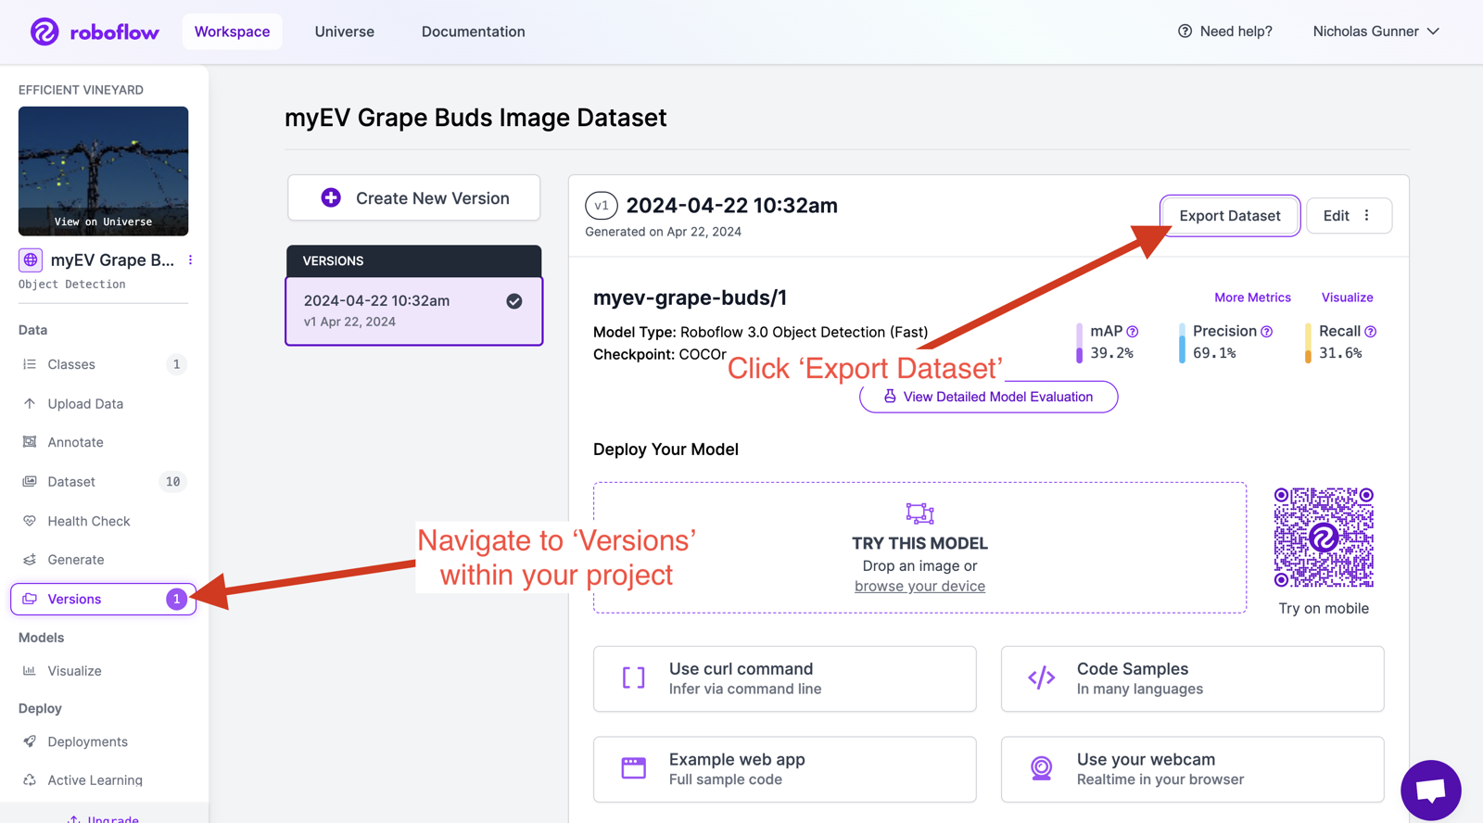The image size is (1483, 823).
Task: Open Use curl command card
Action: coord(785,678)
